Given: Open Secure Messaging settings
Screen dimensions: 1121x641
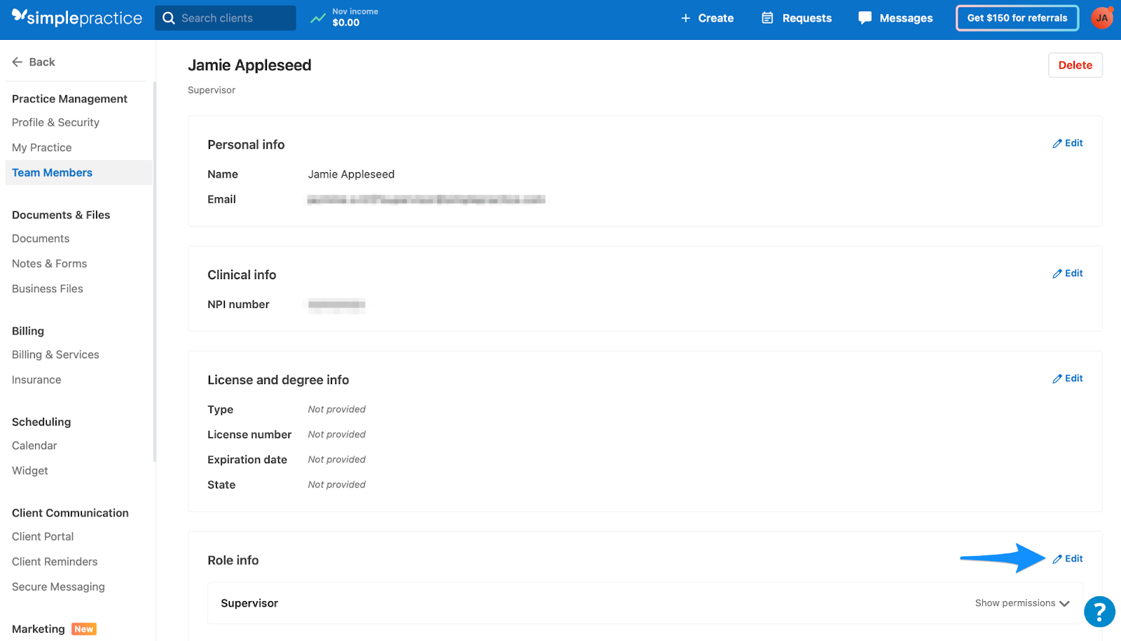Looking at the screenshot, I should click(x=58, y=586).
